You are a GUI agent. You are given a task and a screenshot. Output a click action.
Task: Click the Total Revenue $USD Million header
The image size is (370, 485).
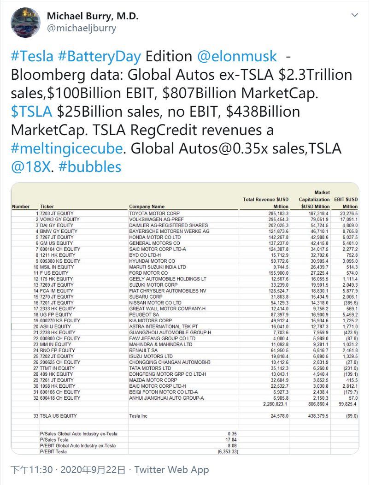[x=266, y=202]
